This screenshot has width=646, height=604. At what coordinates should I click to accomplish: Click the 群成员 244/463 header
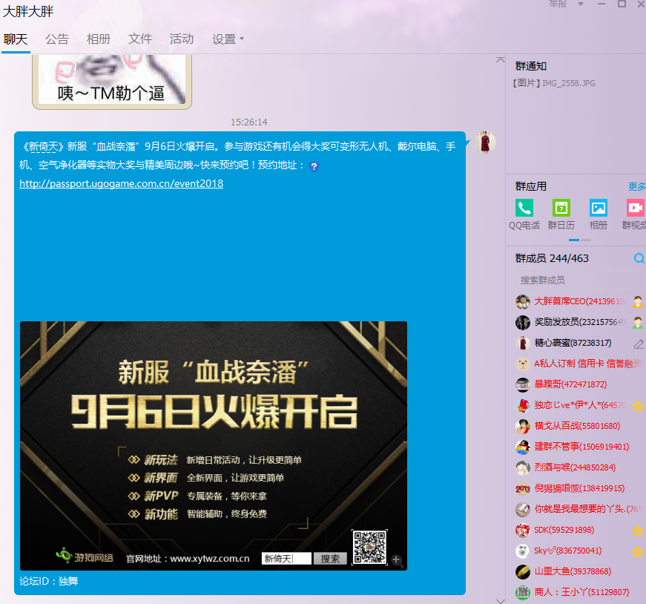point(552,258)
